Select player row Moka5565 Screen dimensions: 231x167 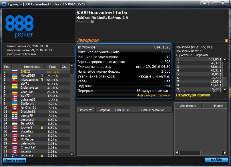point(36,76)
